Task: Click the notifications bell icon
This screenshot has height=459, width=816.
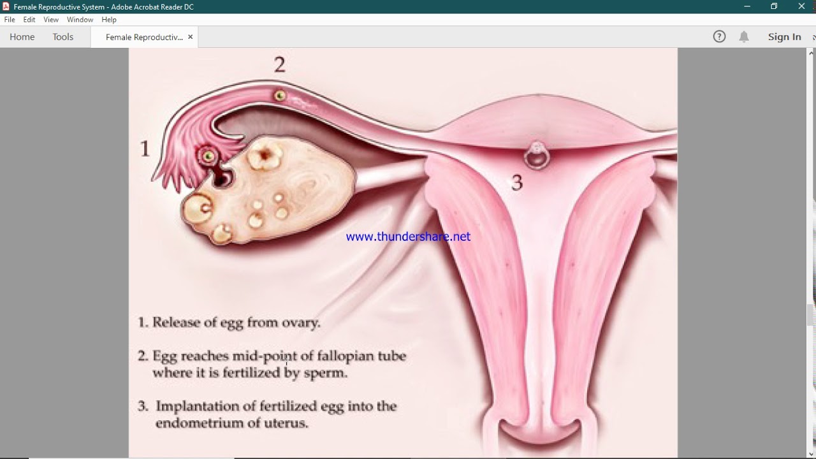Action: coord(744,37)
